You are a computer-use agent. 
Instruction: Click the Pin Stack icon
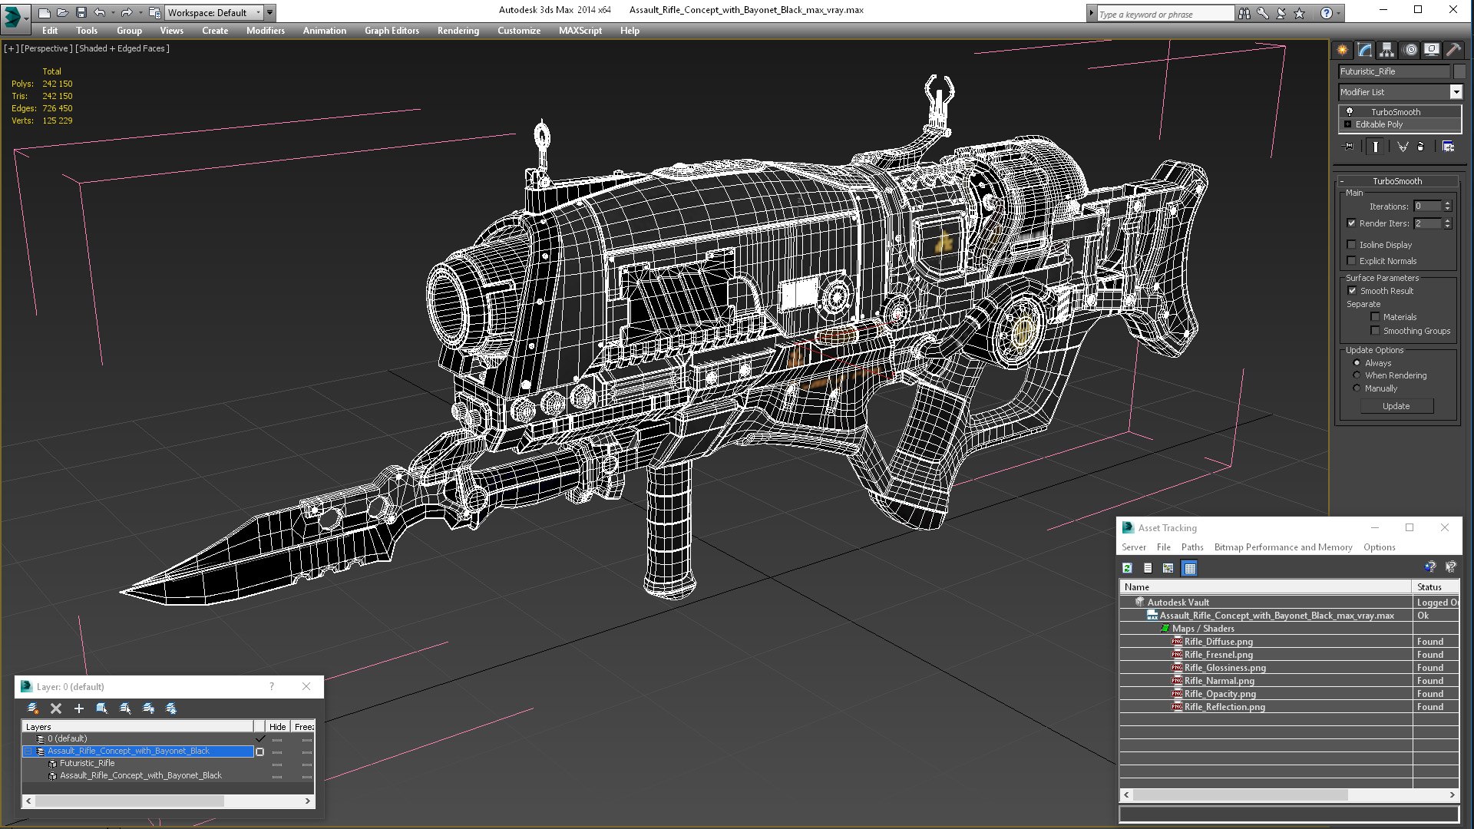pos(1349,147)
